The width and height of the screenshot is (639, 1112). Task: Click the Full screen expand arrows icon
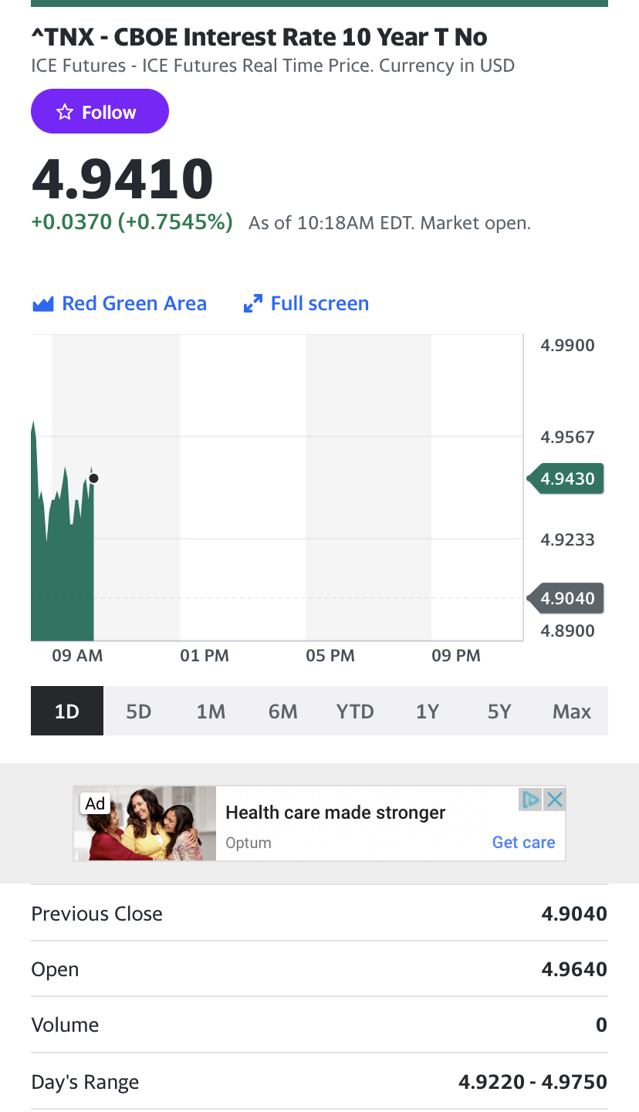tap(252, 304)
